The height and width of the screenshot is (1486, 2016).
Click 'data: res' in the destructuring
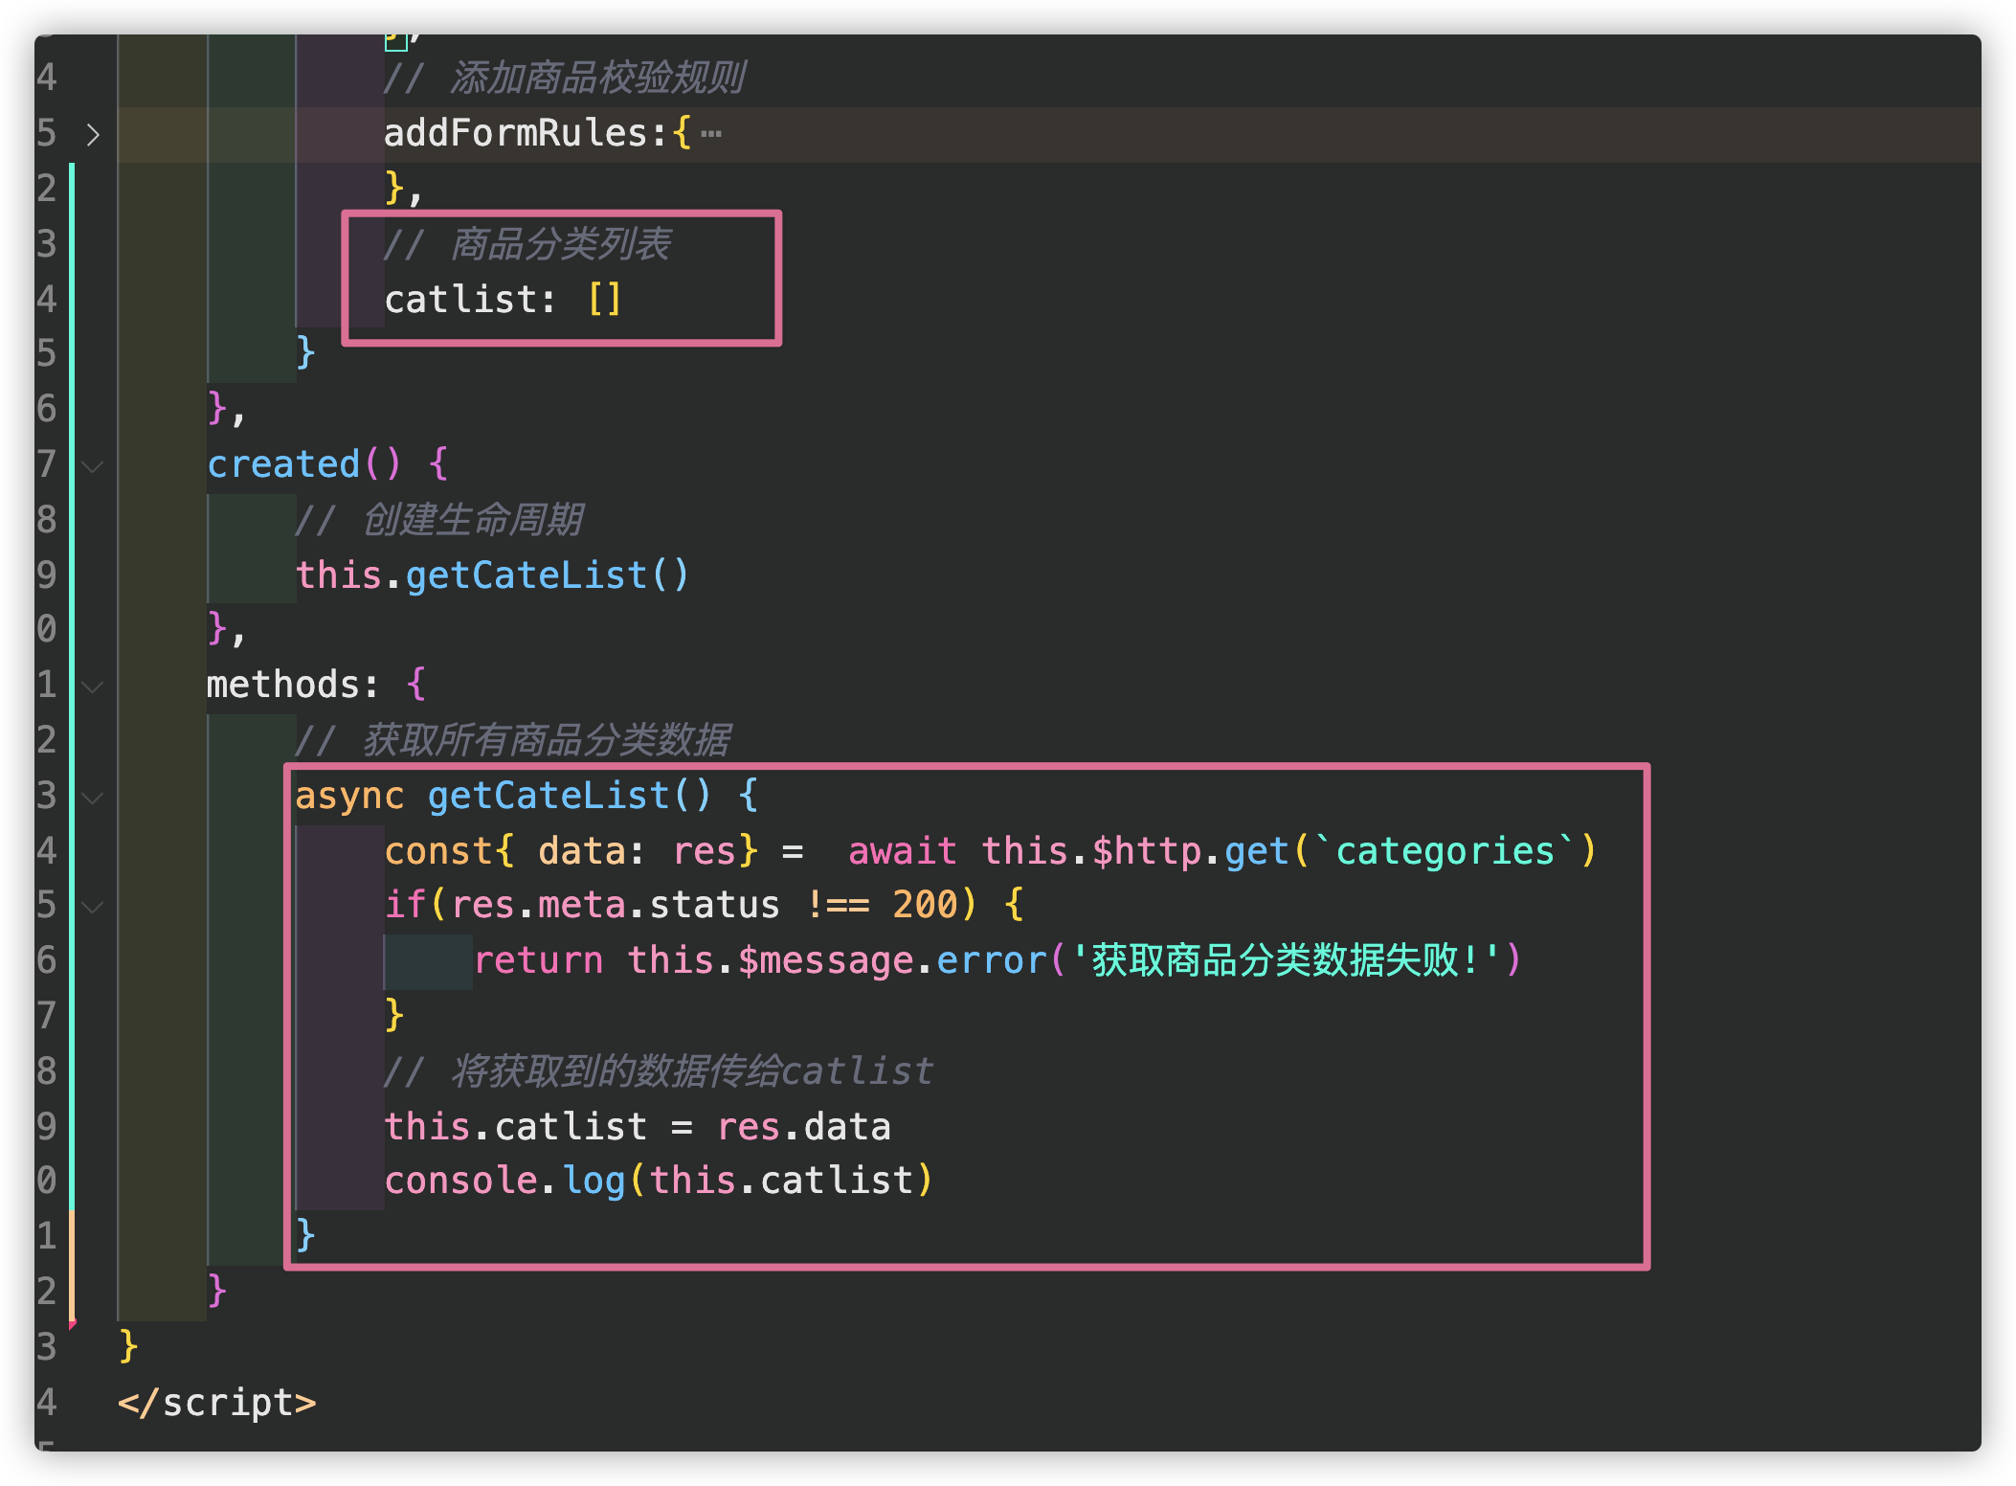638,851
